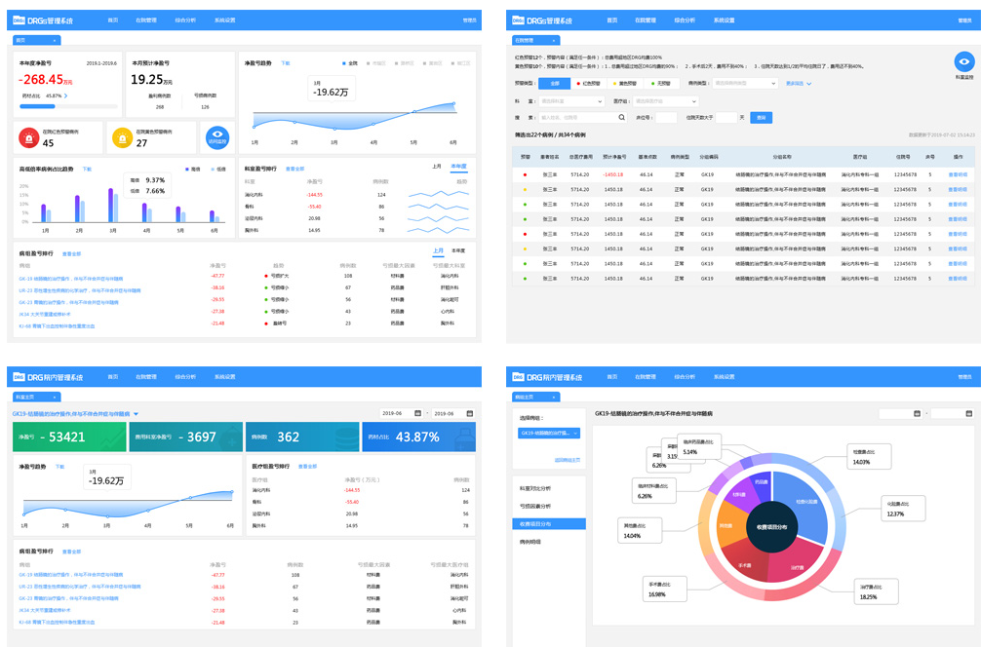Toggle the 低倍 legend in the bar chart
Screen dimensions: 981x647
point(218,170)
